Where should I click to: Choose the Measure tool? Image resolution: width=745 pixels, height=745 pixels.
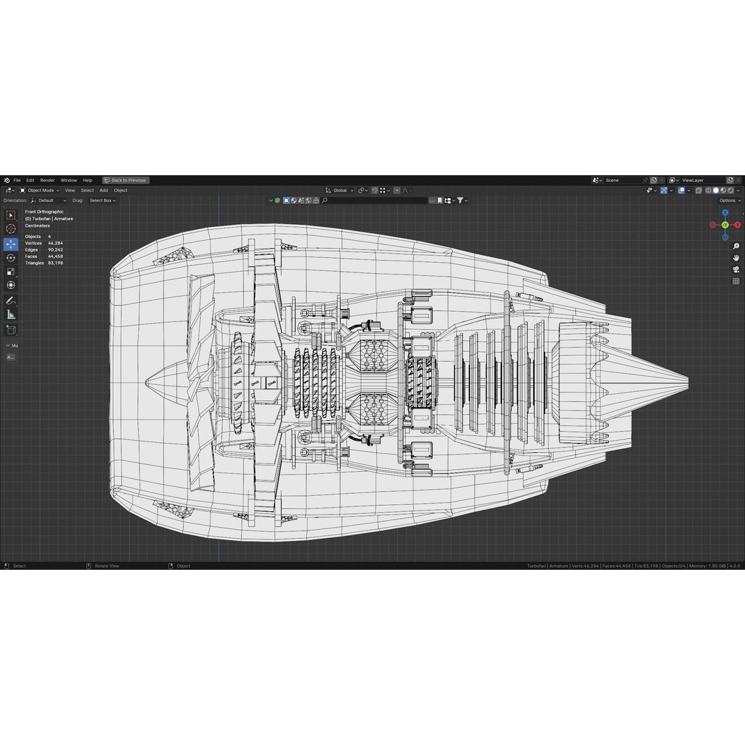(x=10, y=315)
